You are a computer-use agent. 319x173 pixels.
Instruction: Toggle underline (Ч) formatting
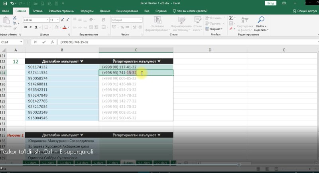coord(36,27)
